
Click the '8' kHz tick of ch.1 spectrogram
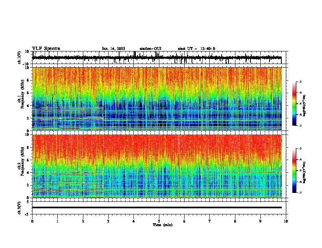[28, 80]
